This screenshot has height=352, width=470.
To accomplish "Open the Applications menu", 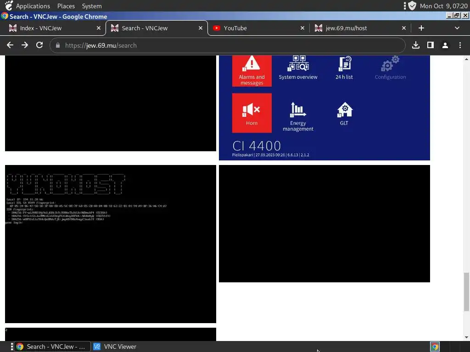I will tap(33, 6).
